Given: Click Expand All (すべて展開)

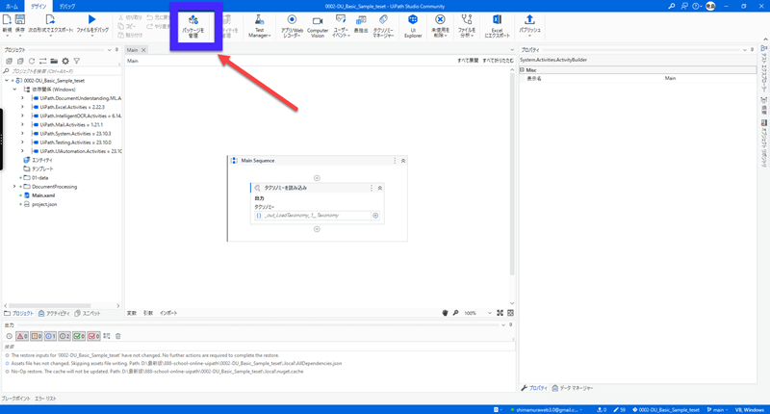Looking at the screenshot, I should 468,61.
